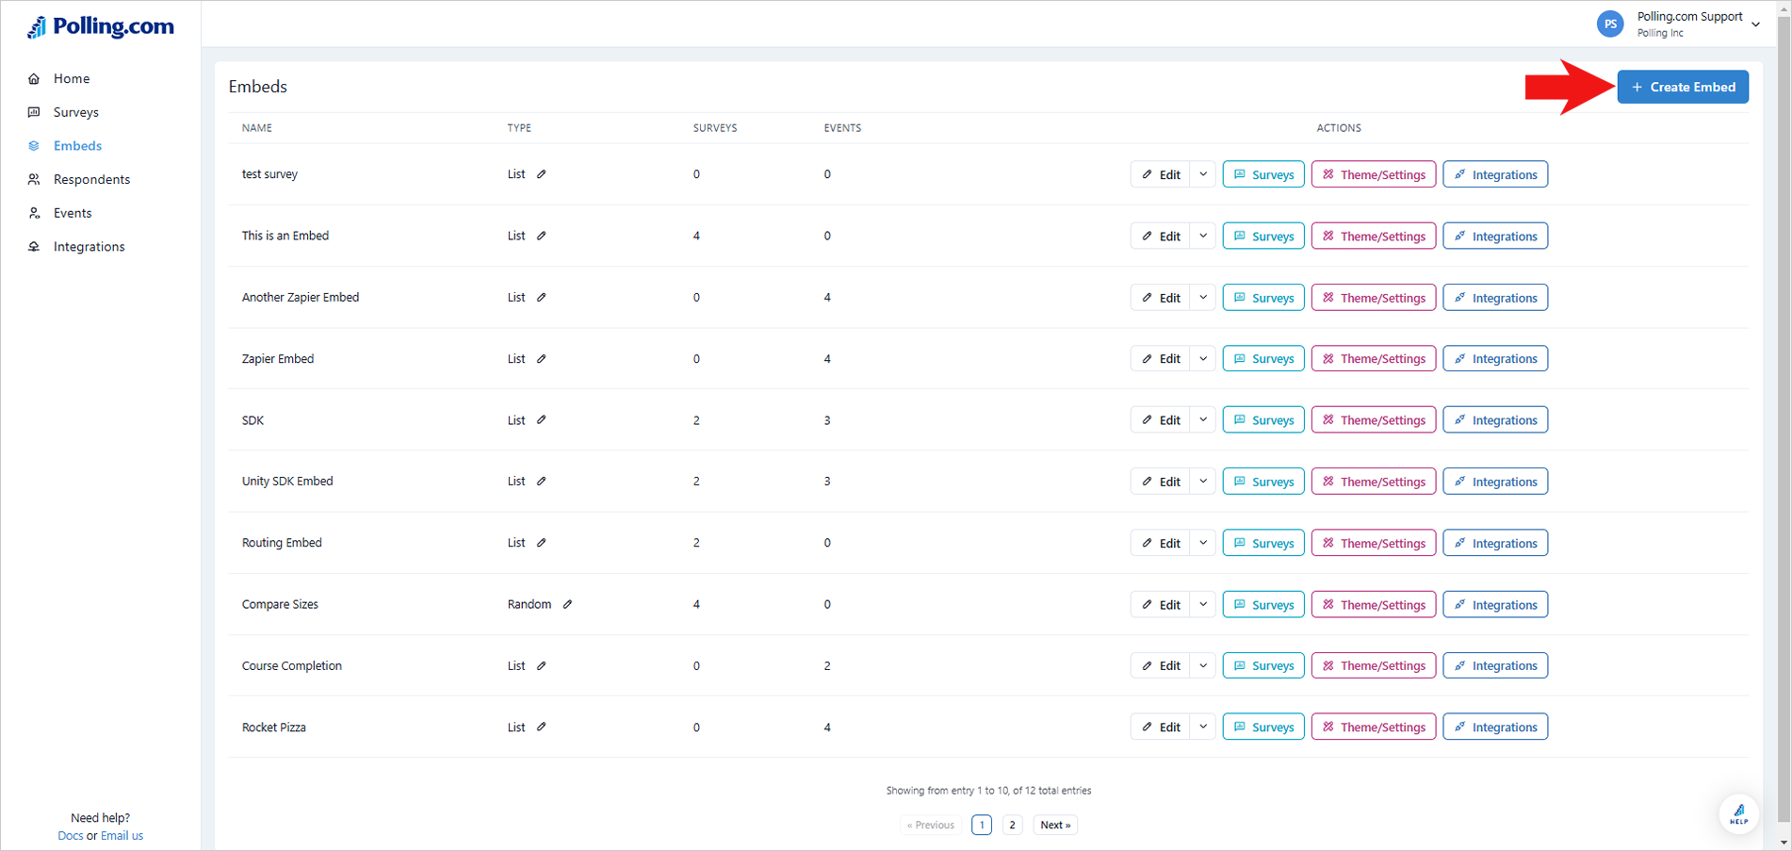This screenshot has width=1792, height=851.
Task: Click Edit for Course Completion
Action: [x=1160, y=665]
